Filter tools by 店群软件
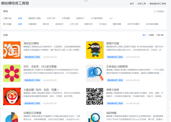 click(x=80, y=18)
